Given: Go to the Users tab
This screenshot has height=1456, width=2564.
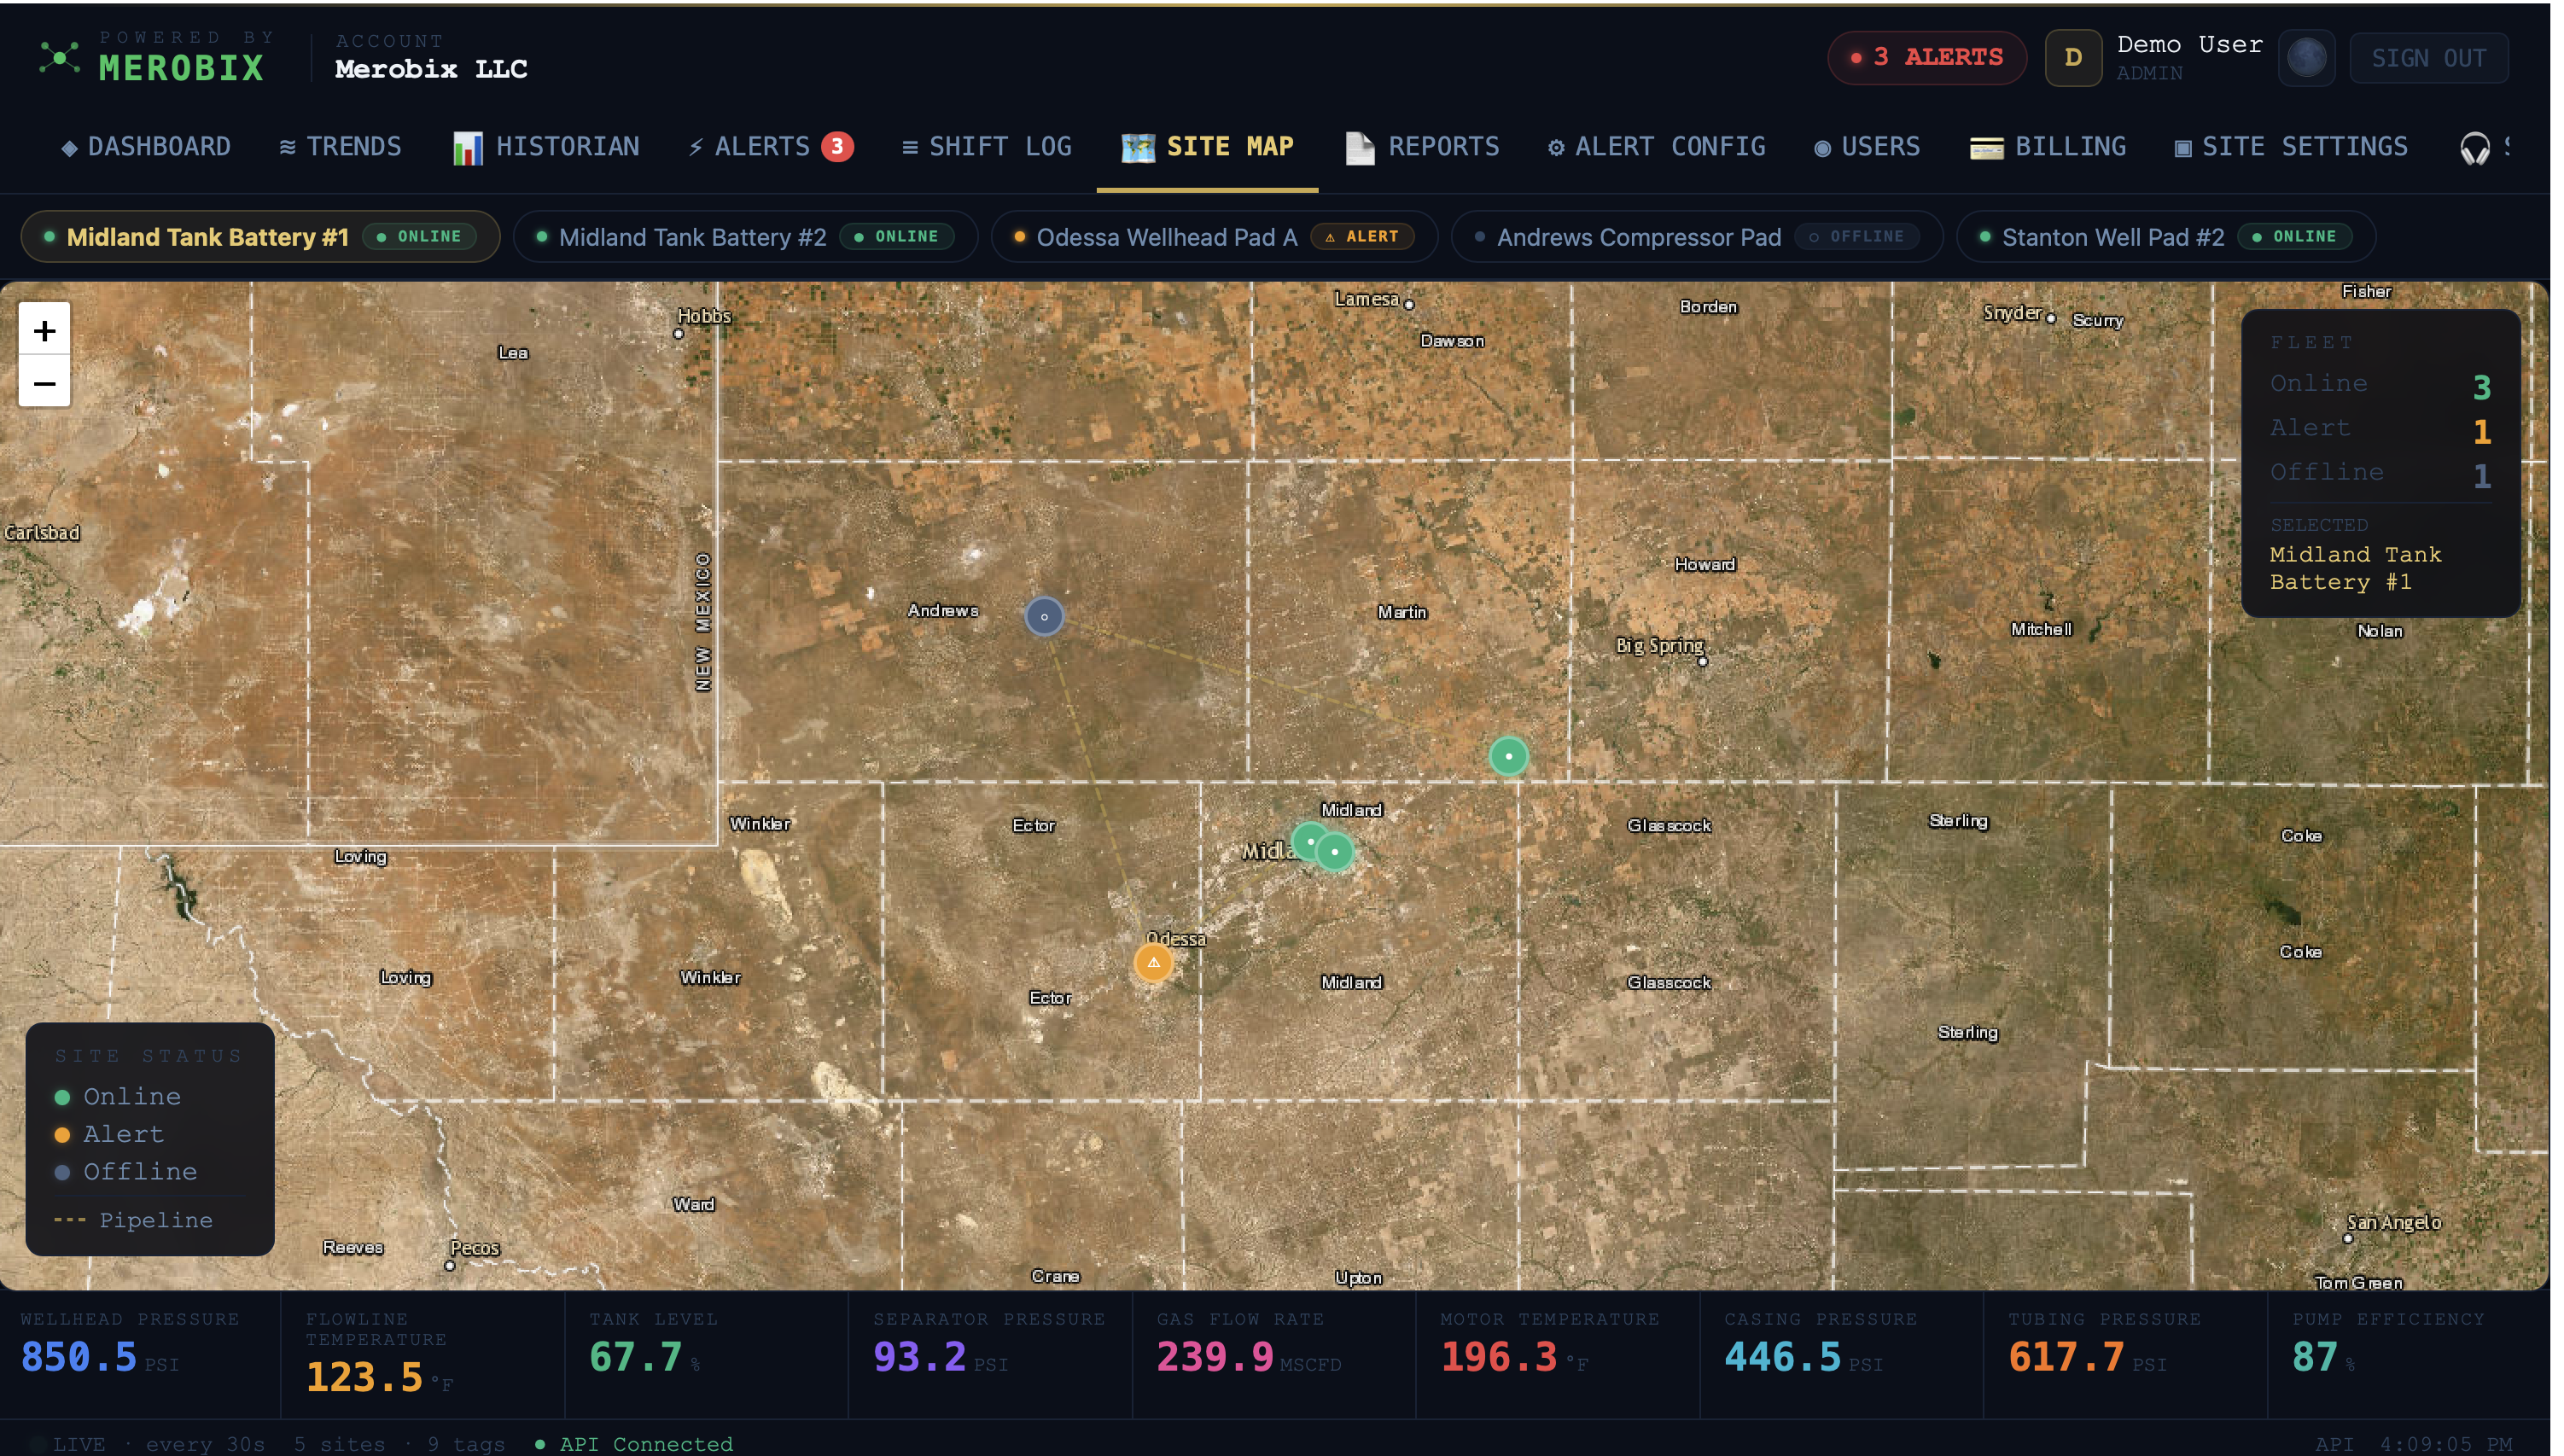Looking at the screenshot, I should (x=1867, y=147).
